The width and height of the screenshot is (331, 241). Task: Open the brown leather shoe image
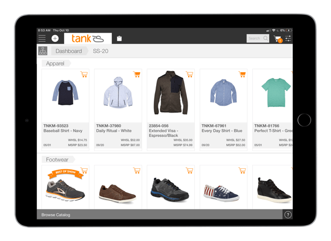pos(118,194)
